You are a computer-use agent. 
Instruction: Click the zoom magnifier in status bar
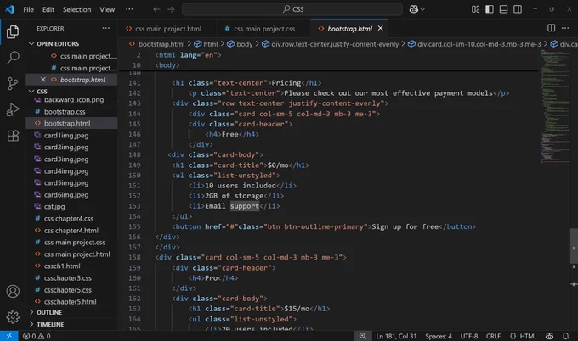point(362,336)
